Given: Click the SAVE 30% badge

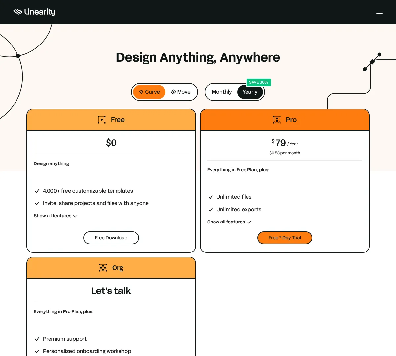Looking at the screenshot, I should click(259, 82).
